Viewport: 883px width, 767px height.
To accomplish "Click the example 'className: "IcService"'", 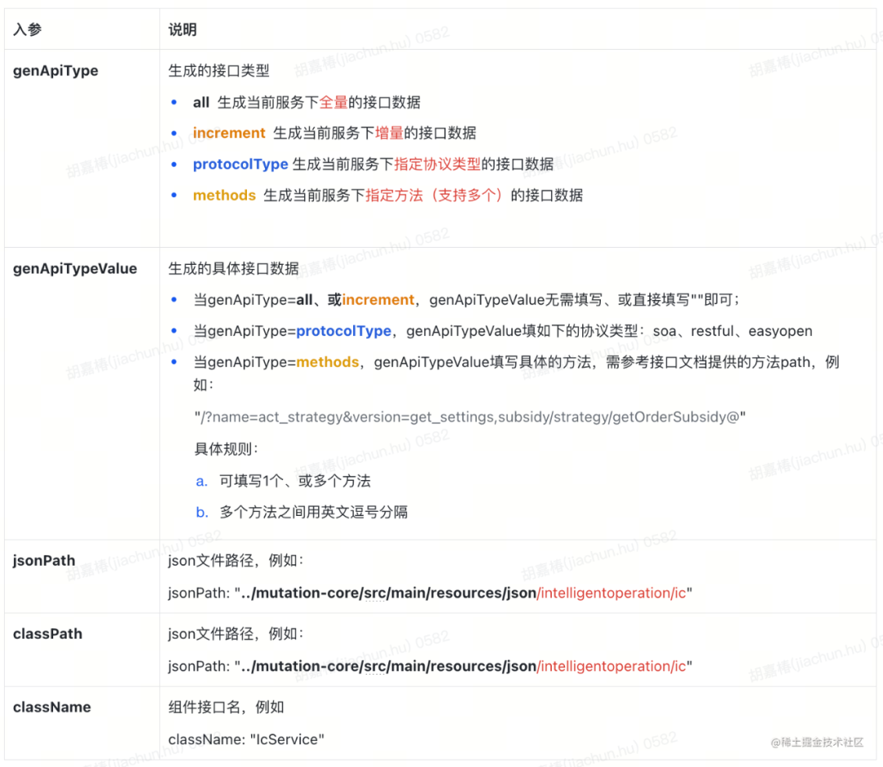I will click(246, 739).
